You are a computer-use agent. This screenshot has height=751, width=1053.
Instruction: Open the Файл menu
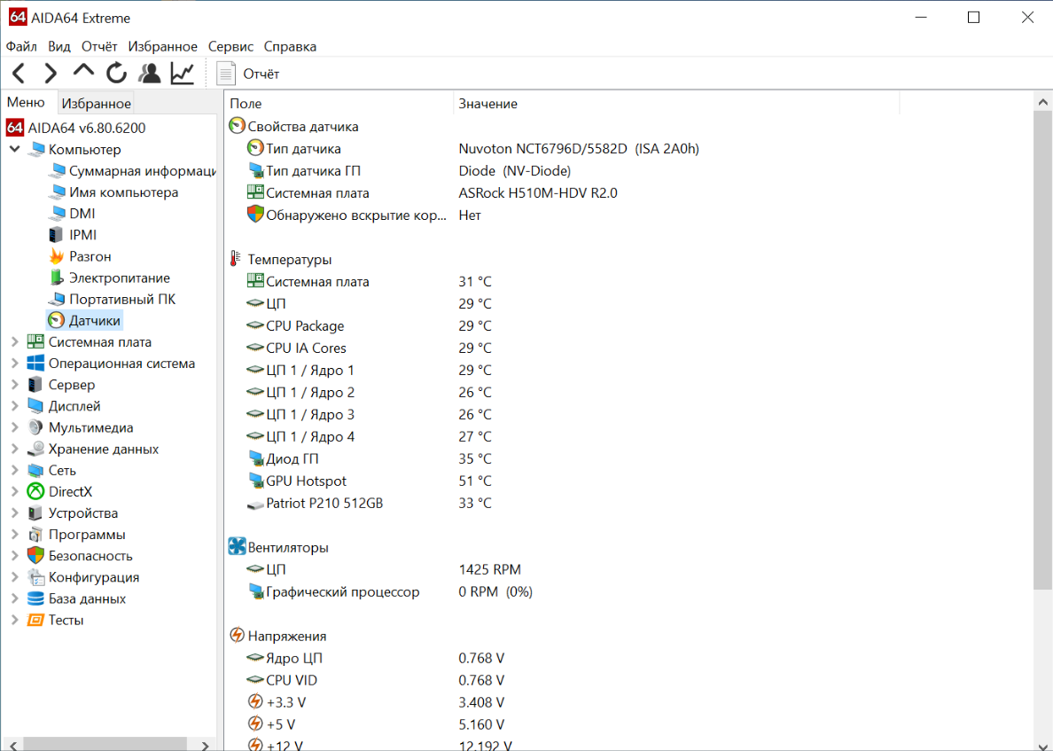tap(21, 46)
